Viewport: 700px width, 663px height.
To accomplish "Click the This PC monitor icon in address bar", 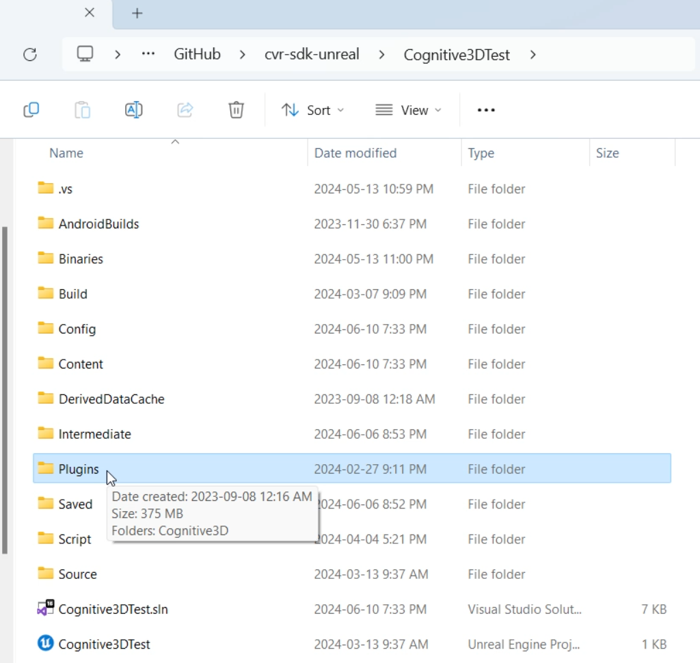I will 85,55.
